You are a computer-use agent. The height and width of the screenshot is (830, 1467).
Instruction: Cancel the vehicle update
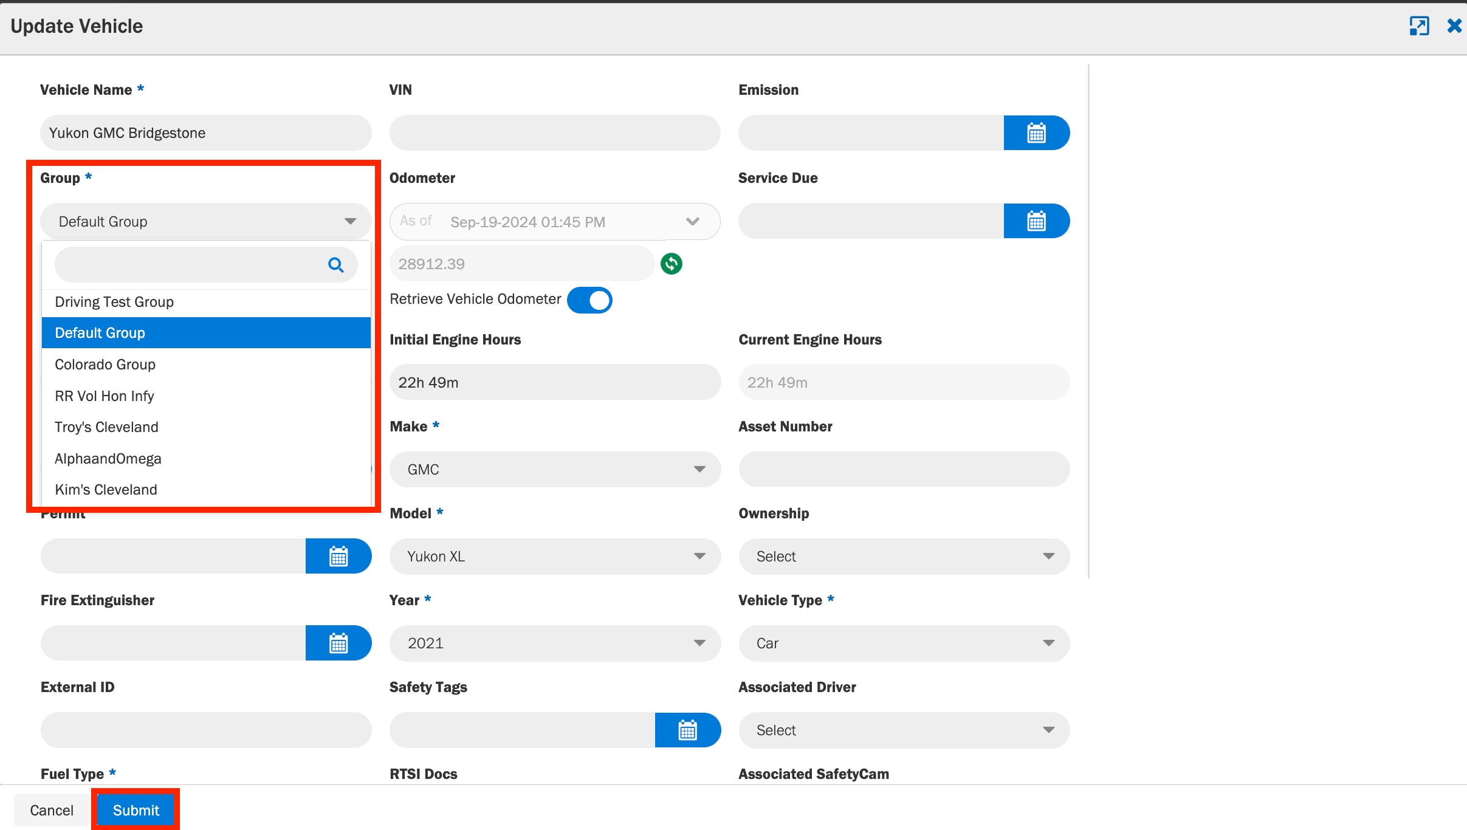coord(52,810)
